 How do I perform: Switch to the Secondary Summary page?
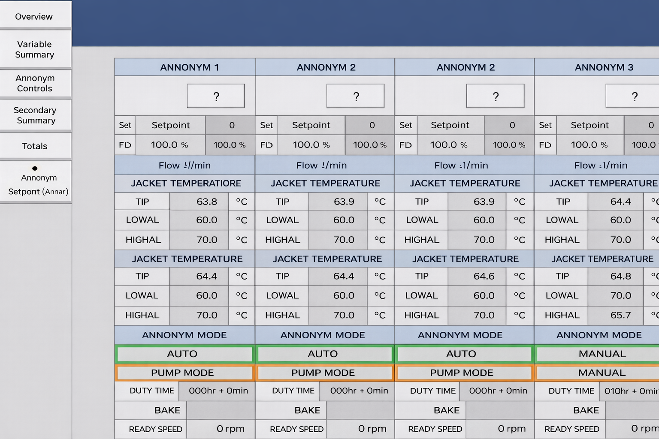[35, 115]
